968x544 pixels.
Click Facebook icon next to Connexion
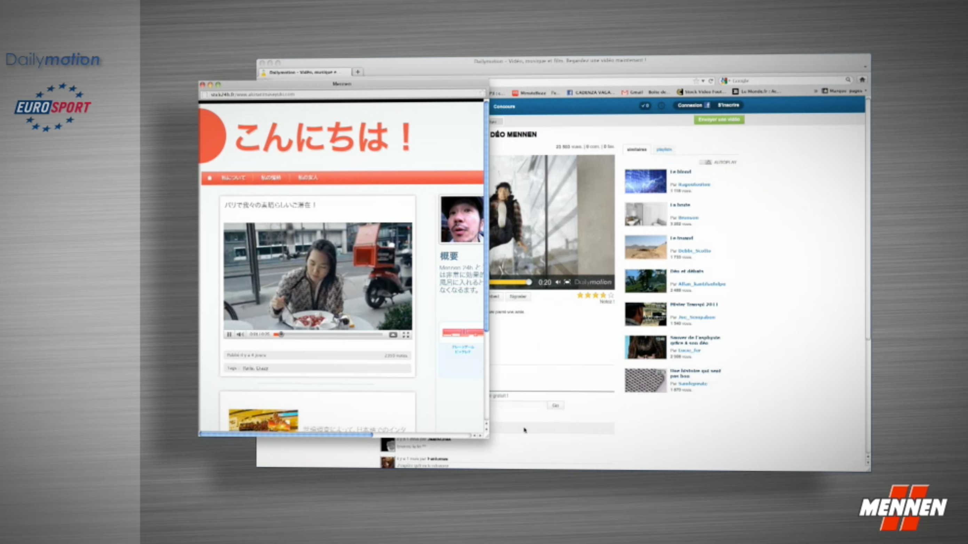707,105
